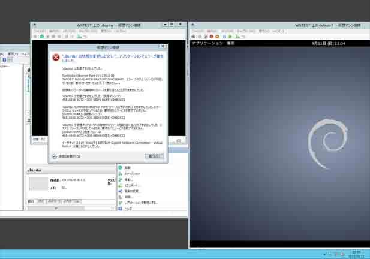Maximize the ubuntu VM connection window
Screen dimensions: 370x259
point(172,25)
